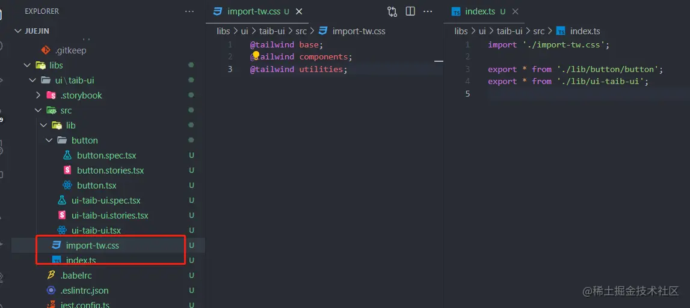
Task: Close the index.ts editor tab
Action: pyautogui.click(x=516, y=11)
